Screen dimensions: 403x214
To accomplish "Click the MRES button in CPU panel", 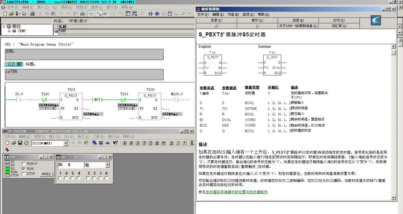I will pos(46,174).
